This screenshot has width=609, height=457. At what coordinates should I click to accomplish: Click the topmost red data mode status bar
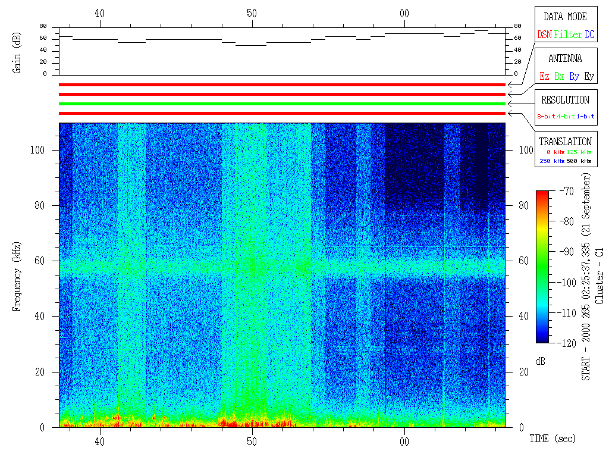coord(282,85)
